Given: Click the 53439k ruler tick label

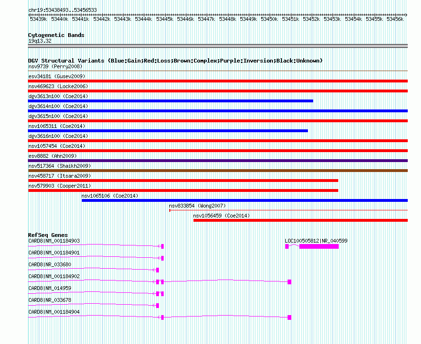Looking at the screenshot, I should [38, 19].
